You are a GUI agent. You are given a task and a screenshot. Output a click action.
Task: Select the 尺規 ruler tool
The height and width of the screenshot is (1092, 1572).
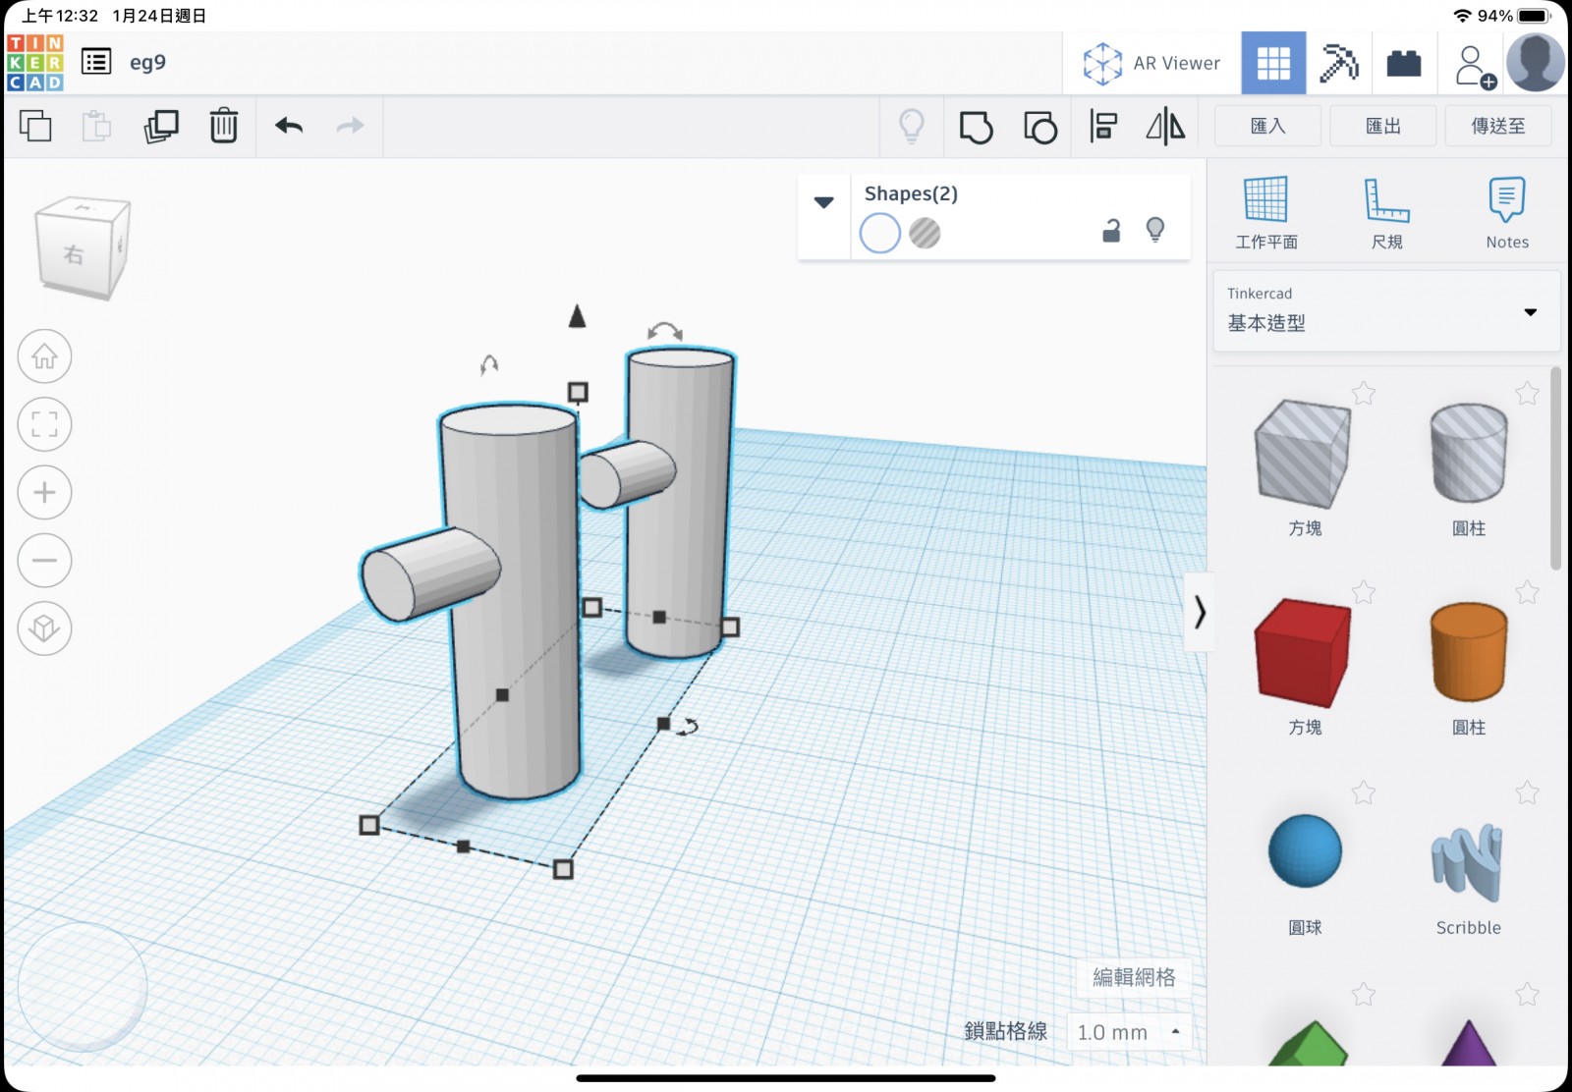click(x=1387, y=213)
